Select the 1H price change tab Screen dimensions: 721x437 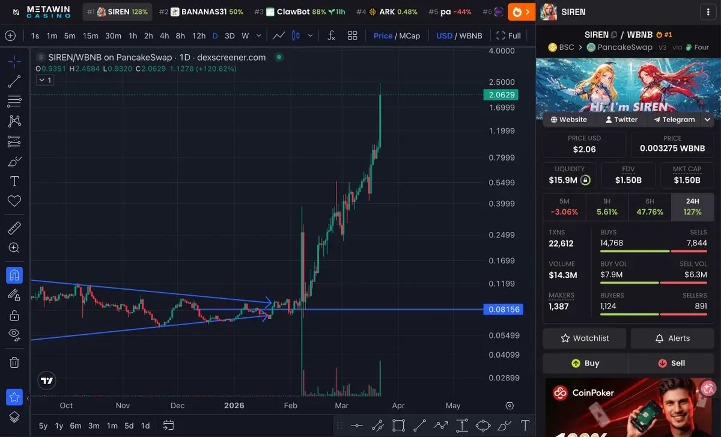point(607,207)
